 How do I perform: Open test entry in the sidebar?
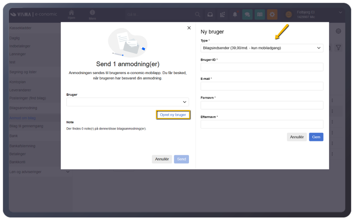pyautogui.click(x=12, y=62)
